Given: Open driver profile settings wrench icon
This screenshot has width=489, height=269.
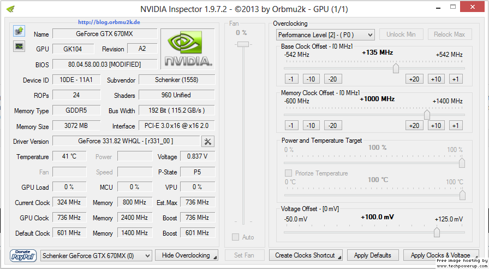Looking at the screenshot, I should (x=208, y=142).
